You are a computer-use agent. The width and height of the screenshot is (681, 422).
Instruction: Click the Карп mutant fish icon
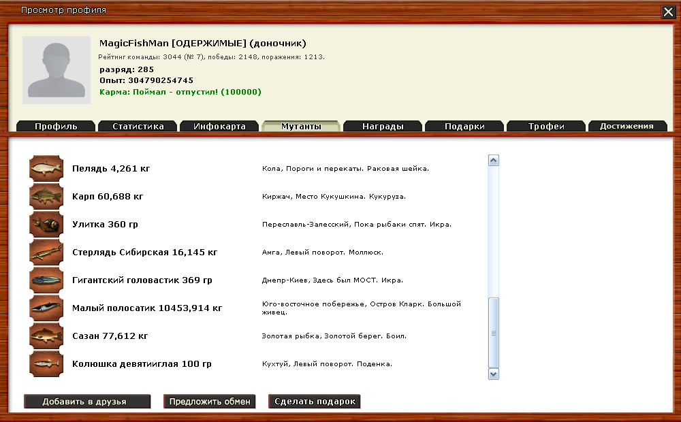point(46,196)
